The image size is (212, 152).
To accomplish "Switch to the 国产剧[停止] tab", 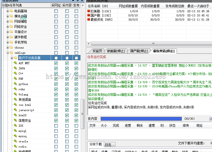I will pyautogui.click(x=139, y=51).
